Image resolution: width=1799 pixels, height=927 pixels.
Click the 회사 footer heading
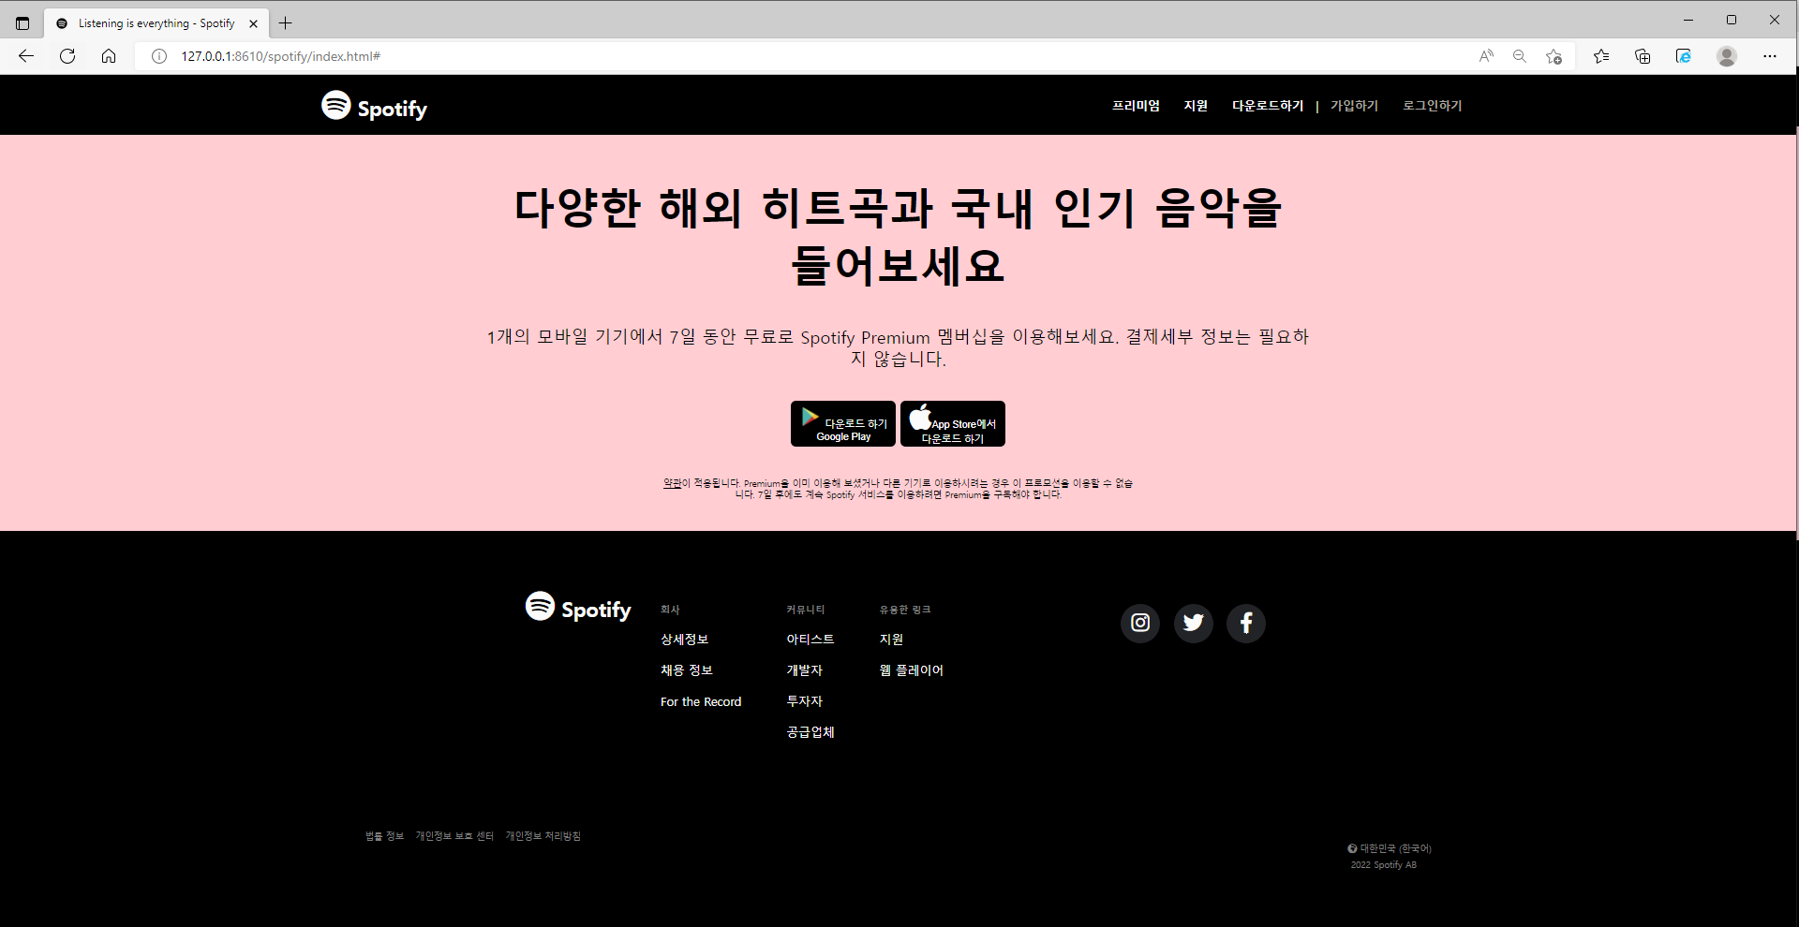670,610
